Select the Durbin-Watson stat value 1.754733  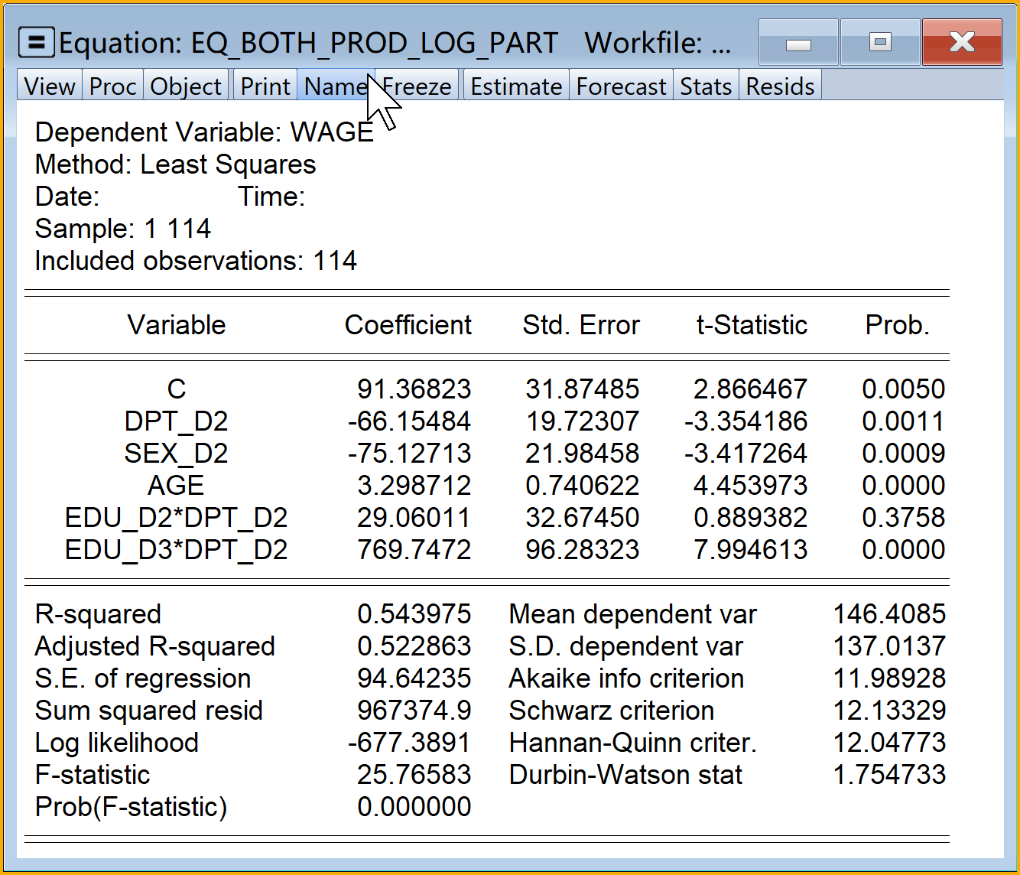pos(888,775)
